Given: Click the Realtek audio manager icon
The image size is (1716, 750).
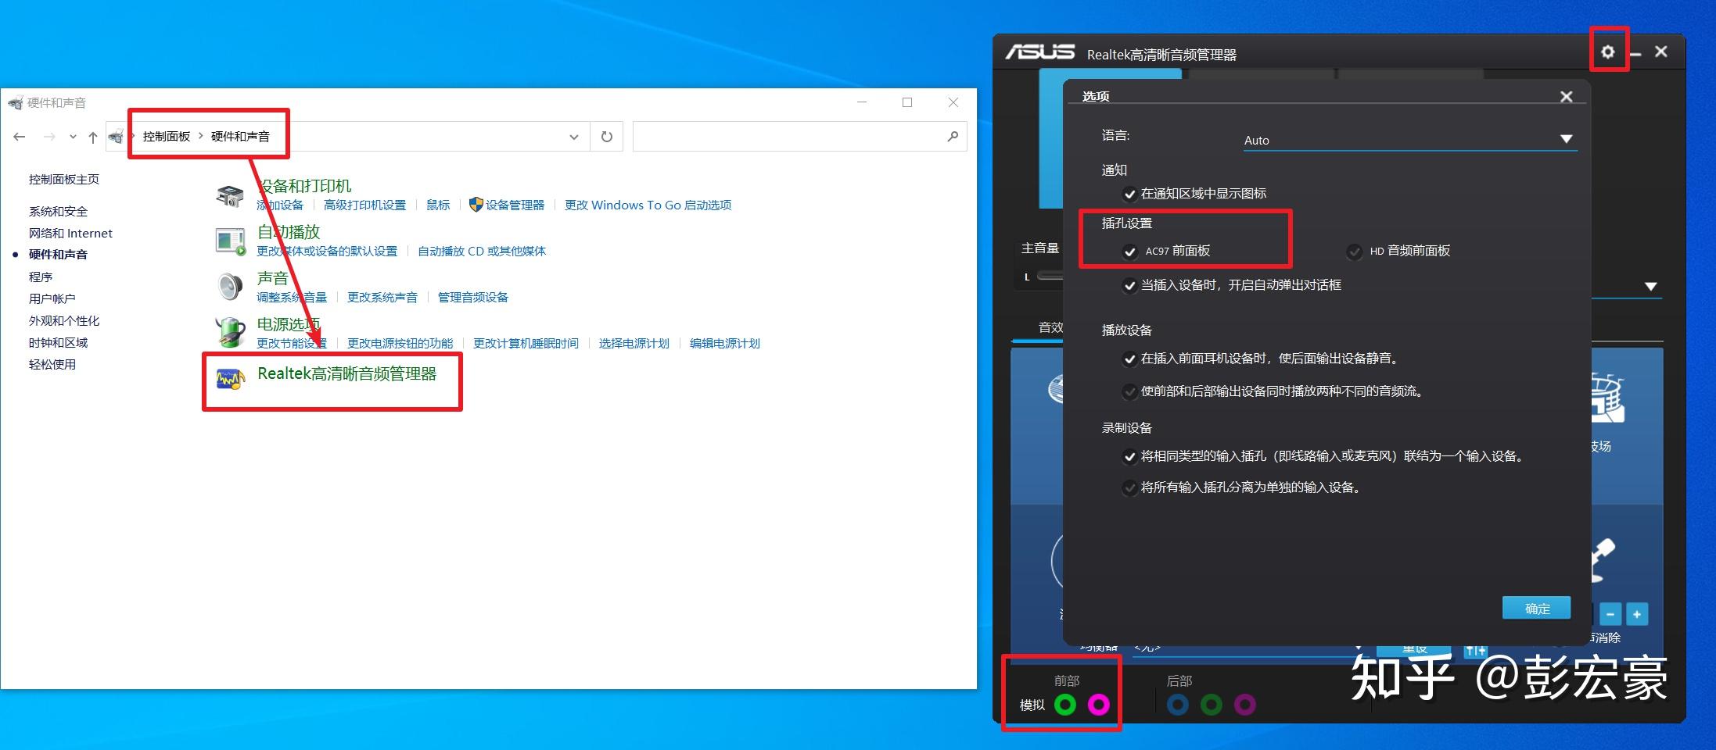Looking at the screenshot, I should point(230,380).
